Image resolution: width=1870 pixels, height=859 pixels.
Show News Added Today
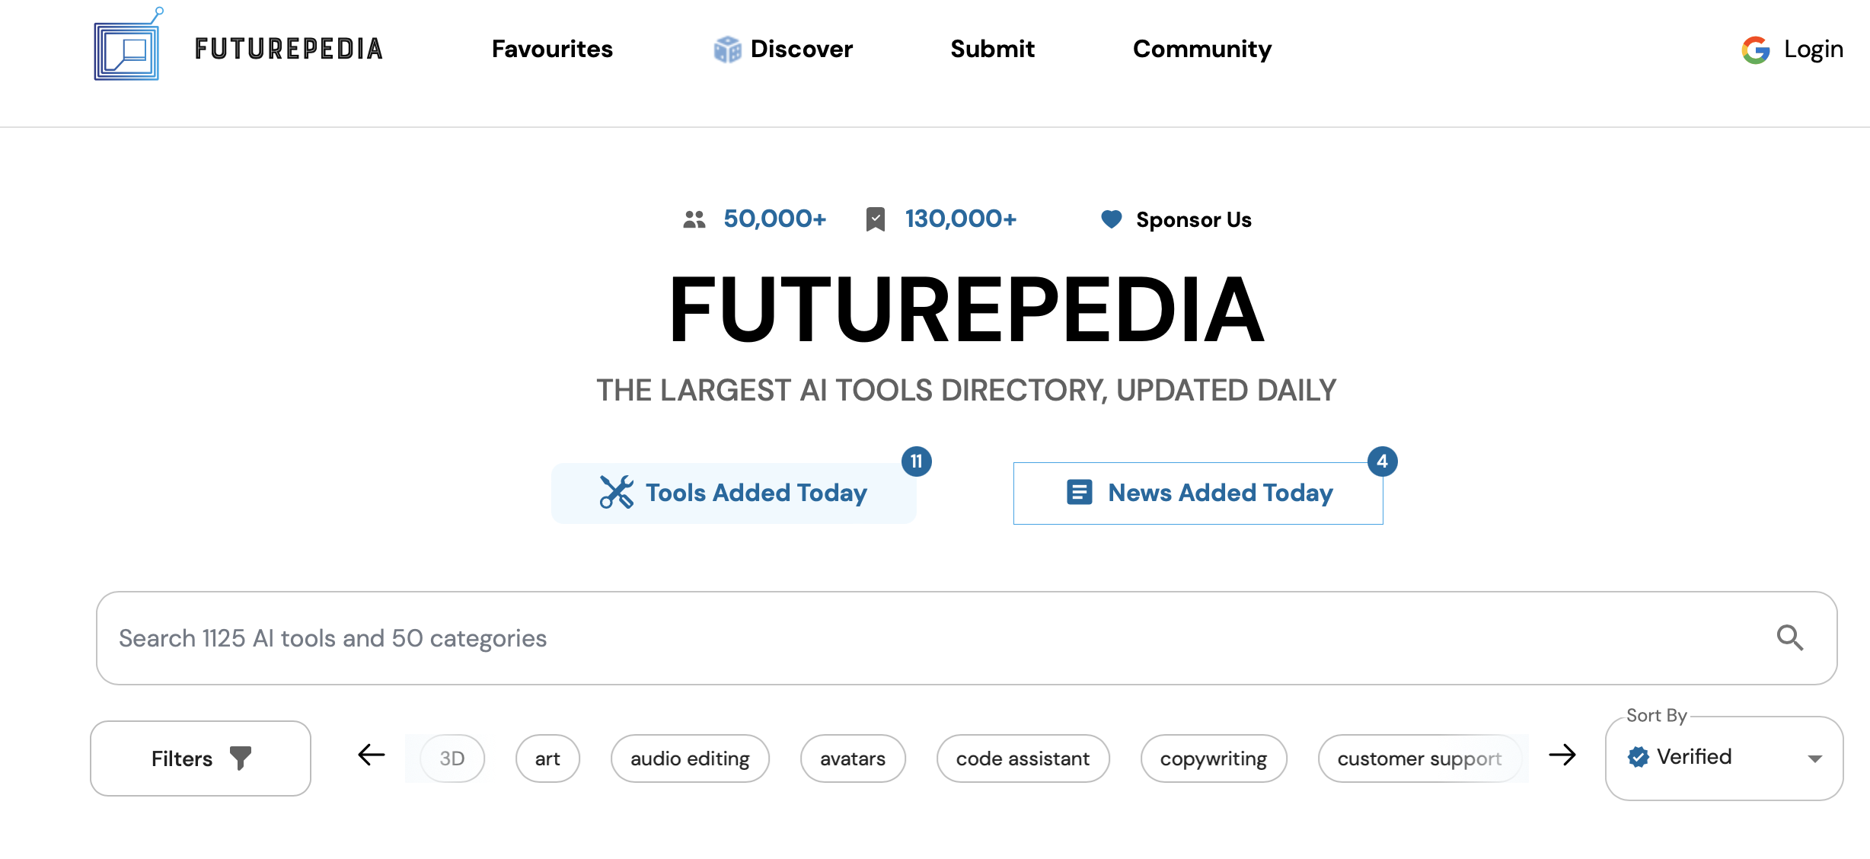point(1198,493)
